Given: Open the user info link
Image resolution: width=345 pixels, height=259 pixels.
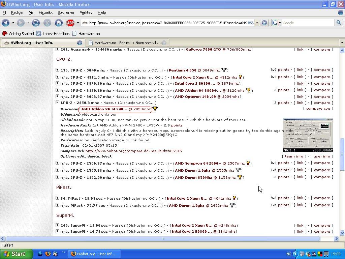Looking at the screenshot, I should (322, 156).
